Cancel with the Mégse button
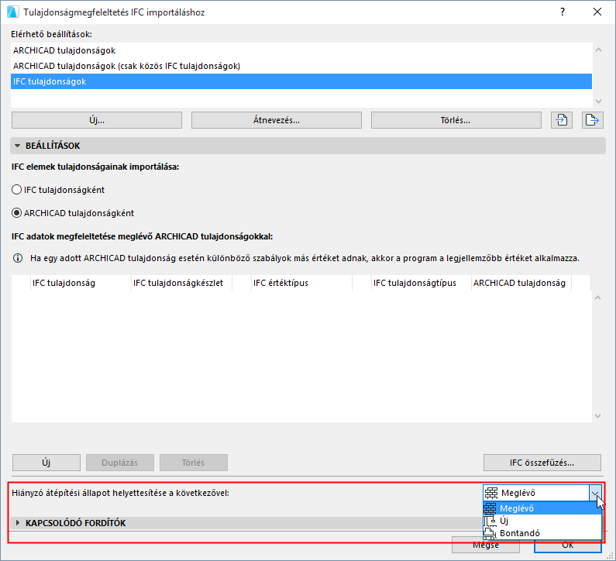The width and height of the screenshot is (616, 561). [x=486, y=545]
